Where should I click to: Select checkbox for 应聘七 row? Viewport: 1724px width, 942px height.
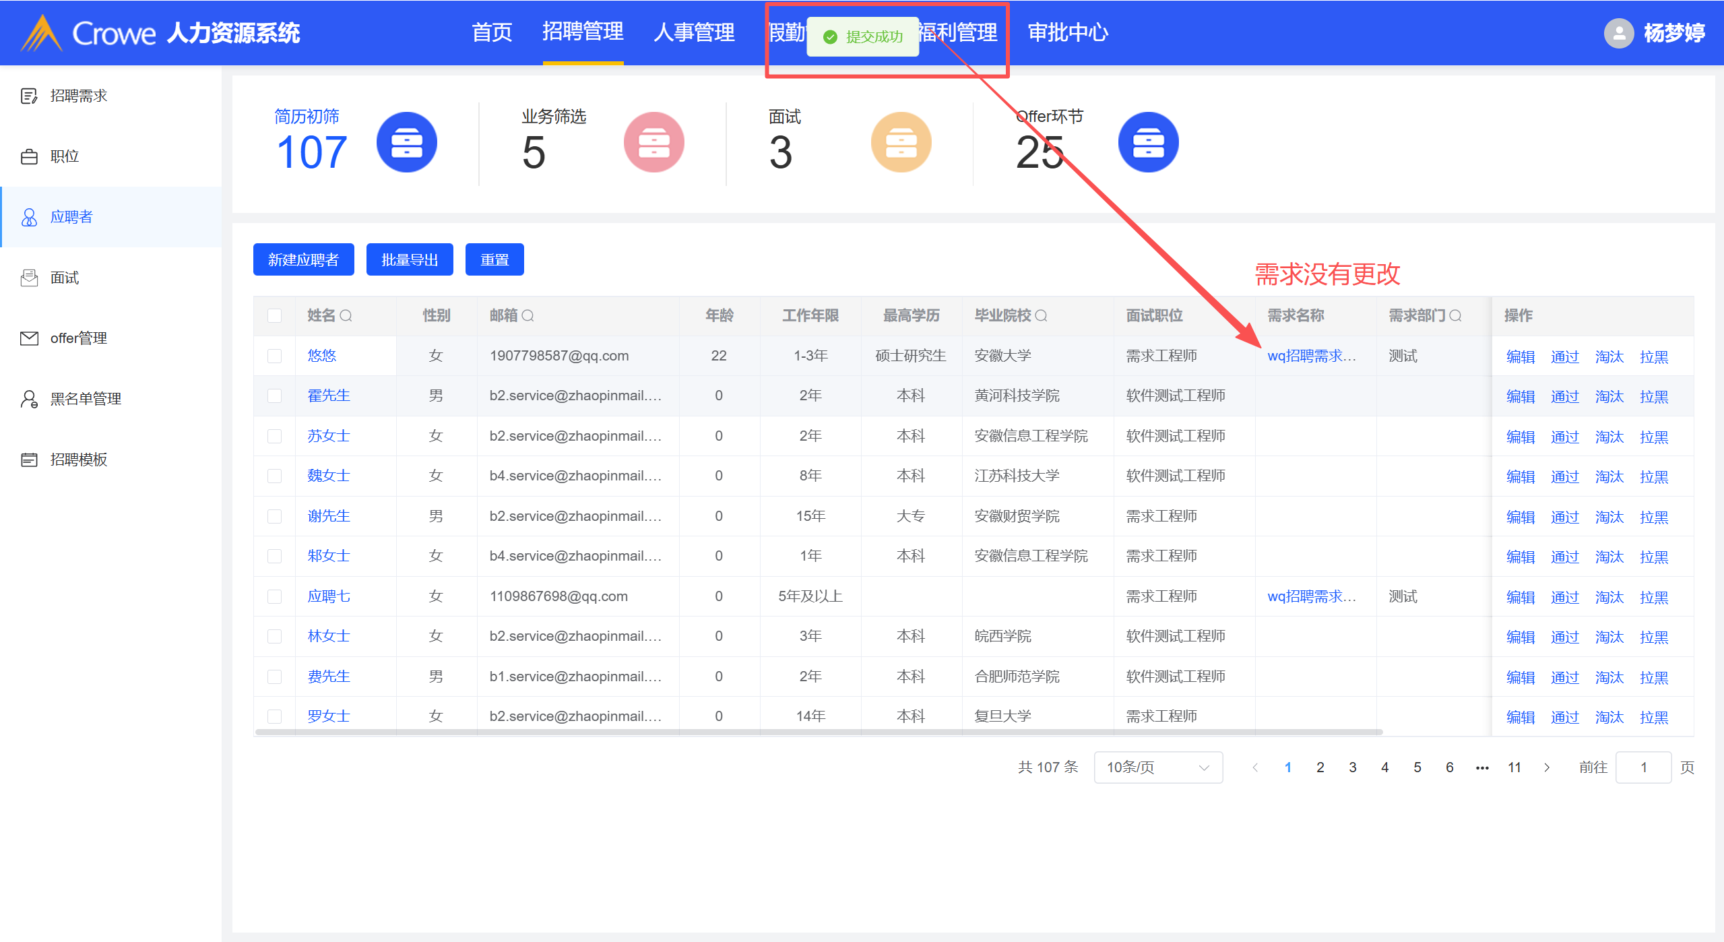coord(274,596)
